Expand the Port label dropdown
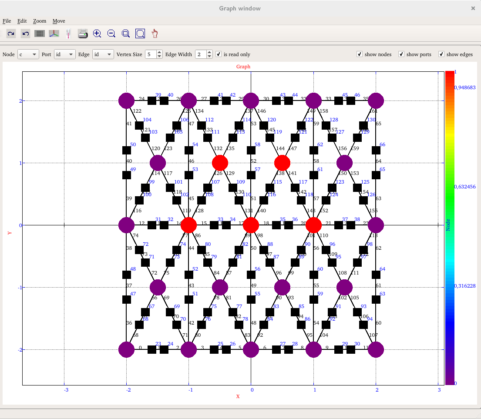 coord(64,54)
